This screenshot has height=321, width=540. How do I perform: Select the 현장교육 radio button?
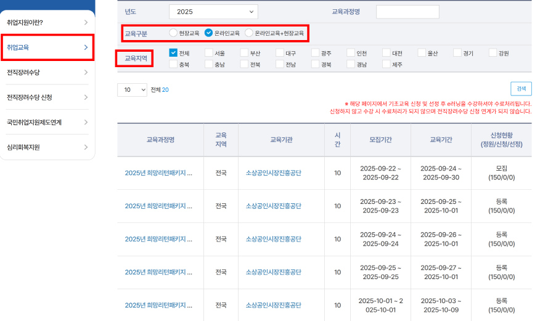tap(173, 33)
